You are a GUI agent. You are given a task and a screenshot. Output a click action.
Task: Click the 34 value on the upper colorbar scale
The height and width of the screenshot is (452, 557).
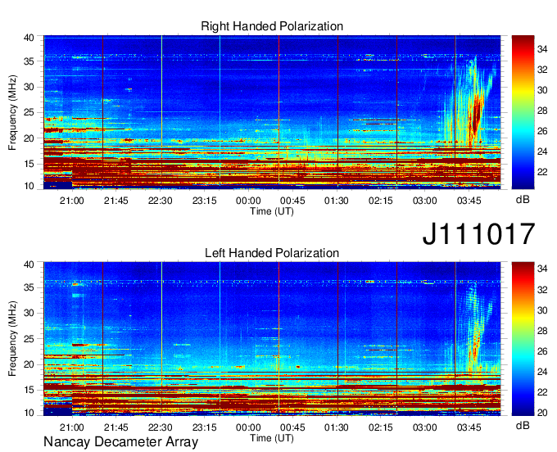(x=542, y=49)
